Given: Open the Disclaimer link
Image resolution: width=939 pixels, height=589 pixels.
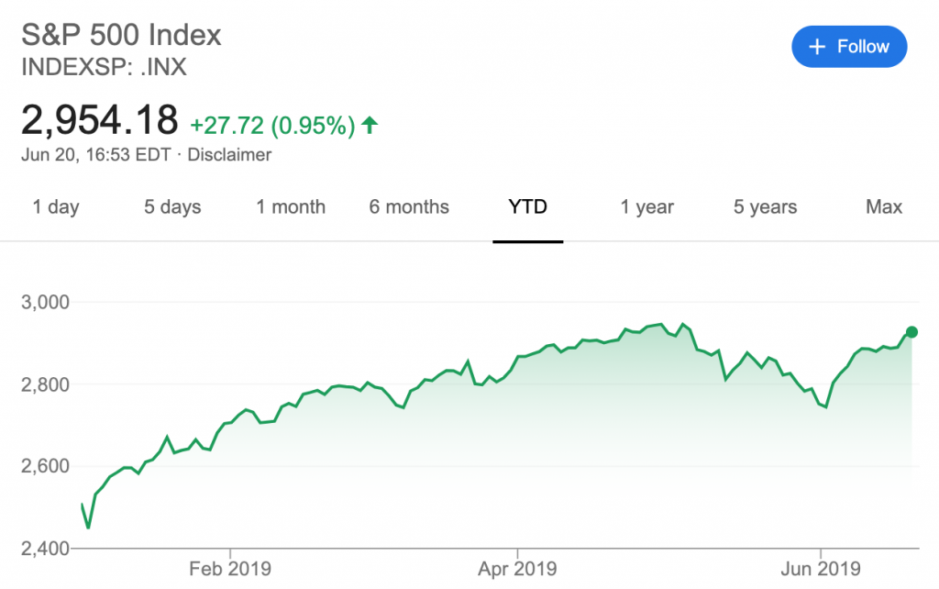Looking at the screenshot, I should point(229,155).
